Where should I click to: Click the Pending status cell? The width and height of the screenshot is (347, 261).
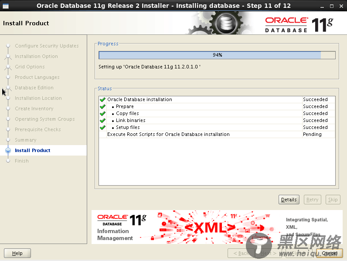click(x=319, y=135)
